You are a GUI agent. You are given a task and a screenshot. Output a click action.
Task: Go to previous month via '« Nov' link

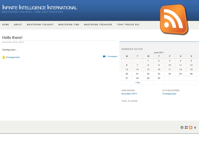138,83
